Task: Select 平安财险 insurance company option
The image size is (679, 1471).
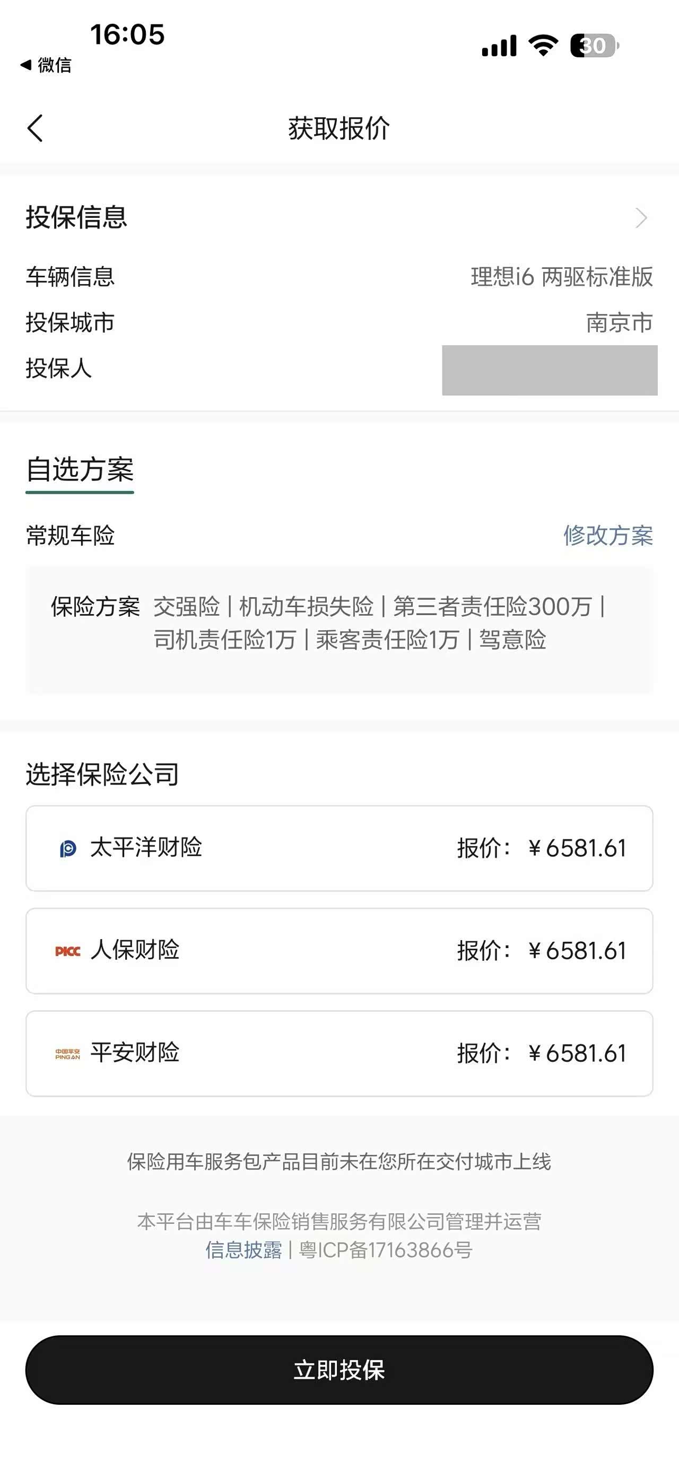Action: (339, 1054)
